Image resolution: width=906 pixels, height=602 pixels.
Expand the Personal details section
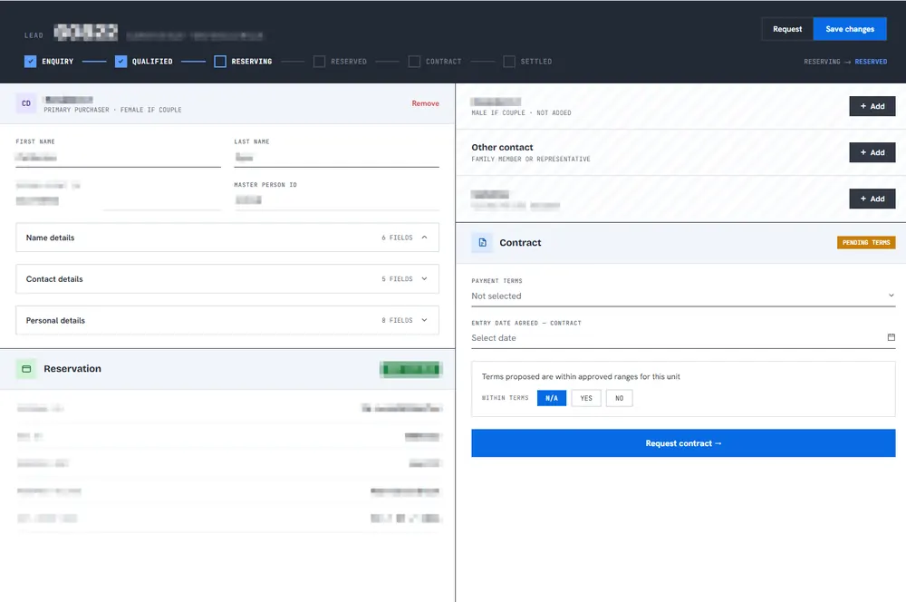tap(227, 320)
